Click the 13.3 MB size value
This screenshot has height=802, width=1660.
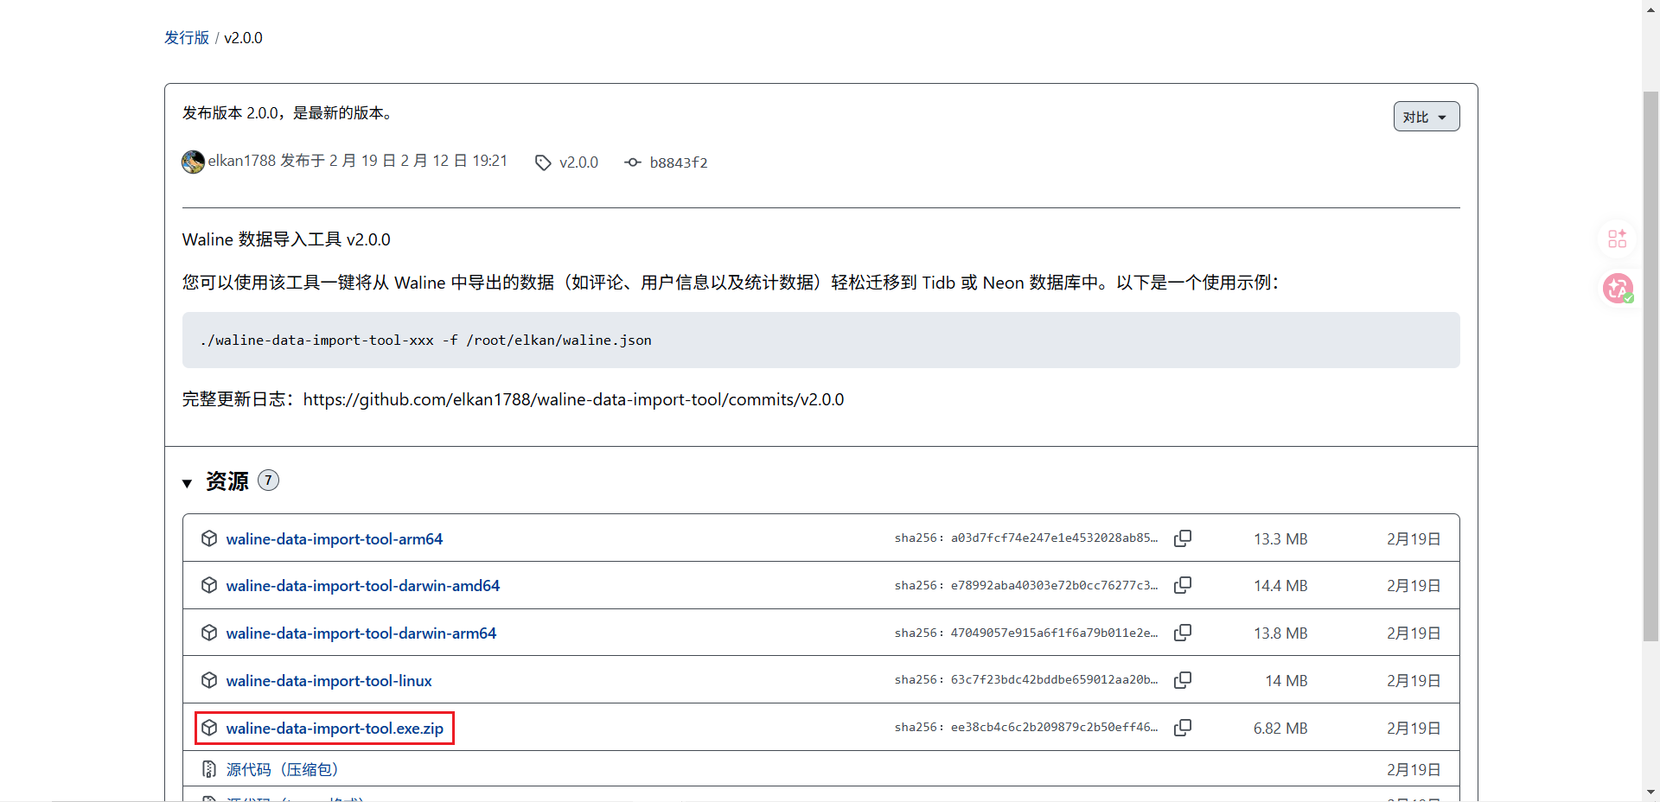(1280, 538)
